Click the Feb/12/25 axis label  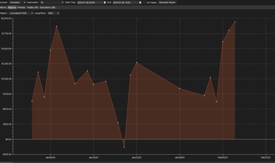click(265, 157)
